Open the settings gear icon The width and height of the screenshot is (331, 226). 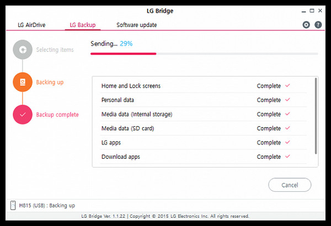click(x=306, y=25)
